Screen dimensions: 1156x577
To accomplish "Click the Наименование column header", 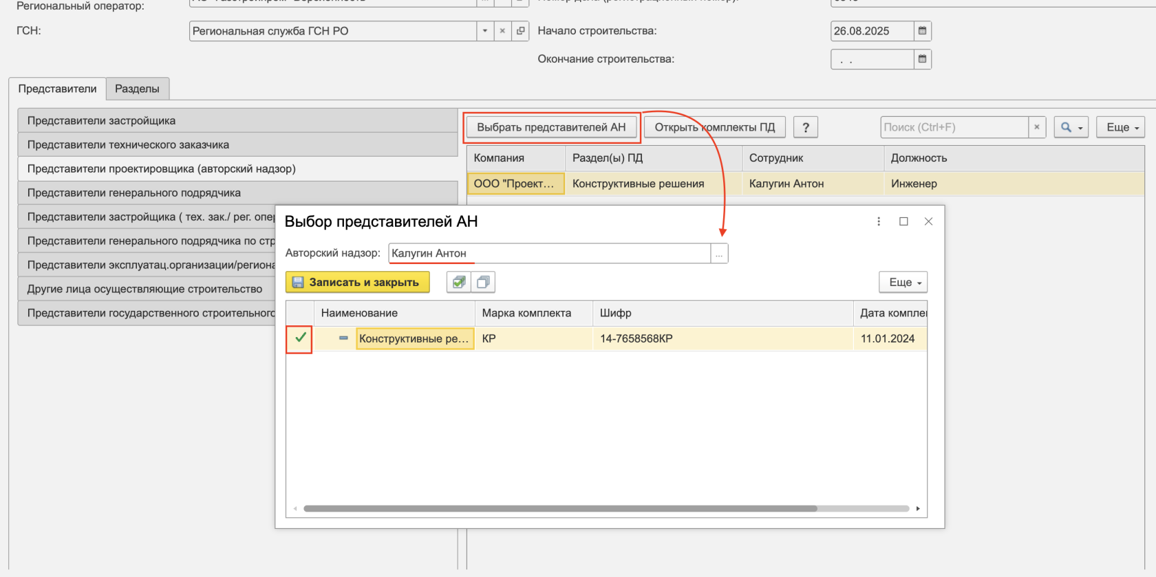I will 394,313.
